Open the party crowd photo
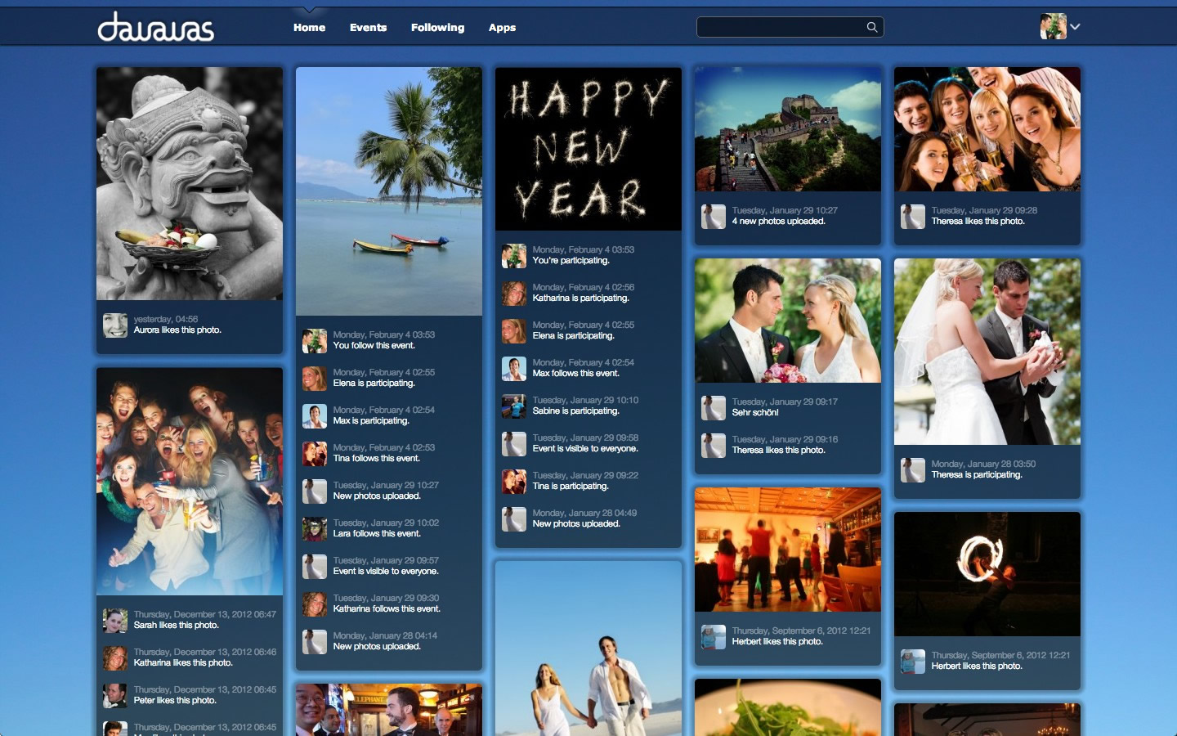 [190, 481]
